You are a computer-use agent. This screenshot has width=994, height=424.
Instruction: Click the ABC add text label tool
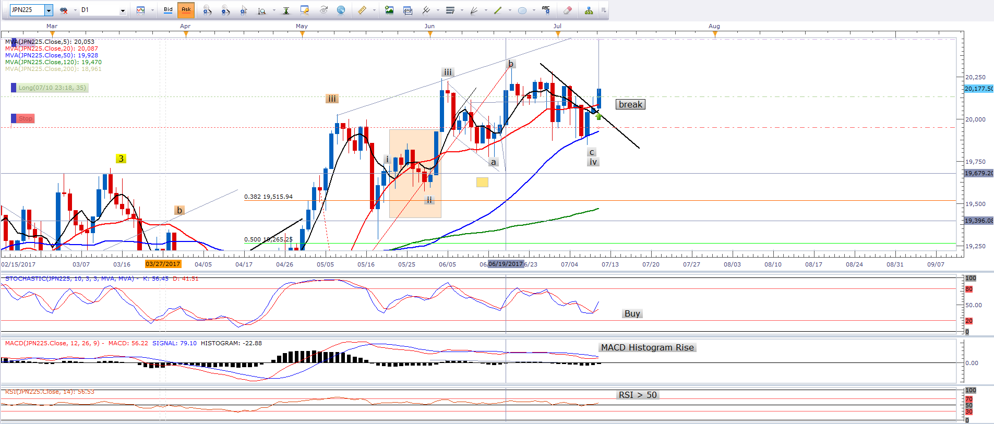pyautogui.click(x=546, y=9)
